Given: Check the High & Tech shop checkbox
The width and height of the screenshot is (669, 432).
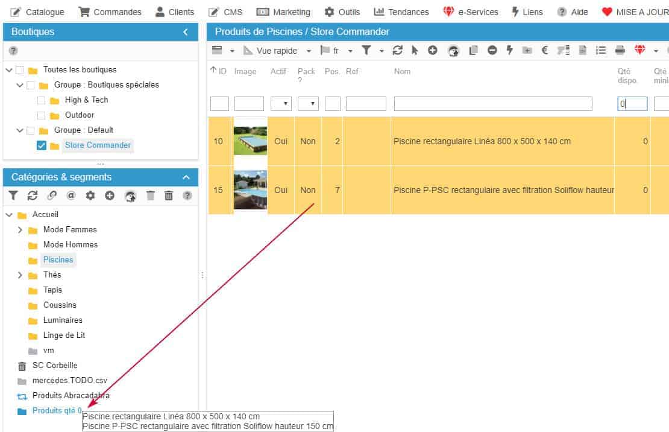Looking at the screenshot, I should (42, 100).
